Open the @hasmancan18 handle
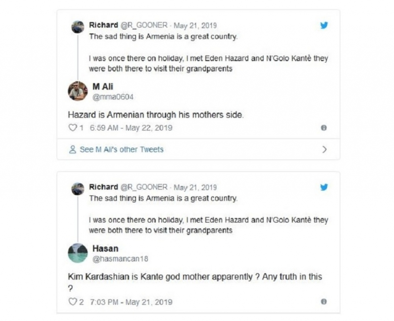This screenshot has width=394, height=321. coord(120,259)
